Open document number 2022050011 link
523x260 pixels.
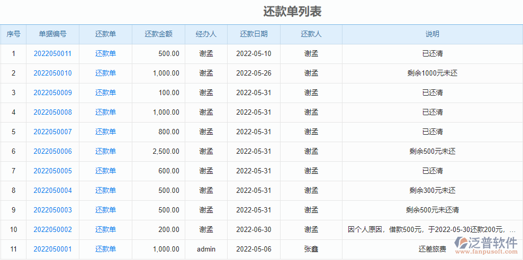[52, 53]
